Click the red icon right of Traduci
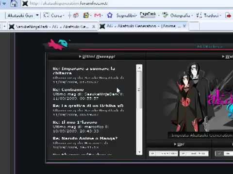The height and width of the screenshot is (174, 233). pyautogui.click(x=229, y=15)
